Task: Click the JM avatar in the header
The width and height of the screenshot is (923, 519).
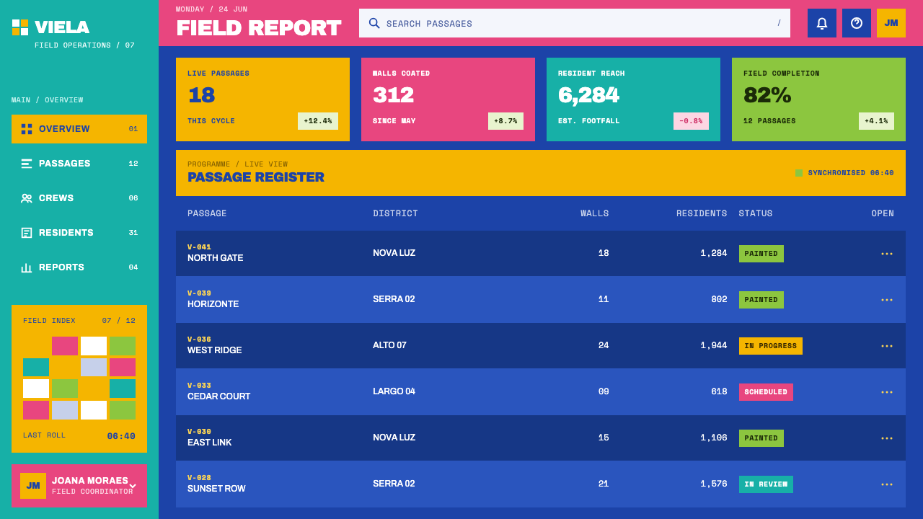Action: [891, 23]
